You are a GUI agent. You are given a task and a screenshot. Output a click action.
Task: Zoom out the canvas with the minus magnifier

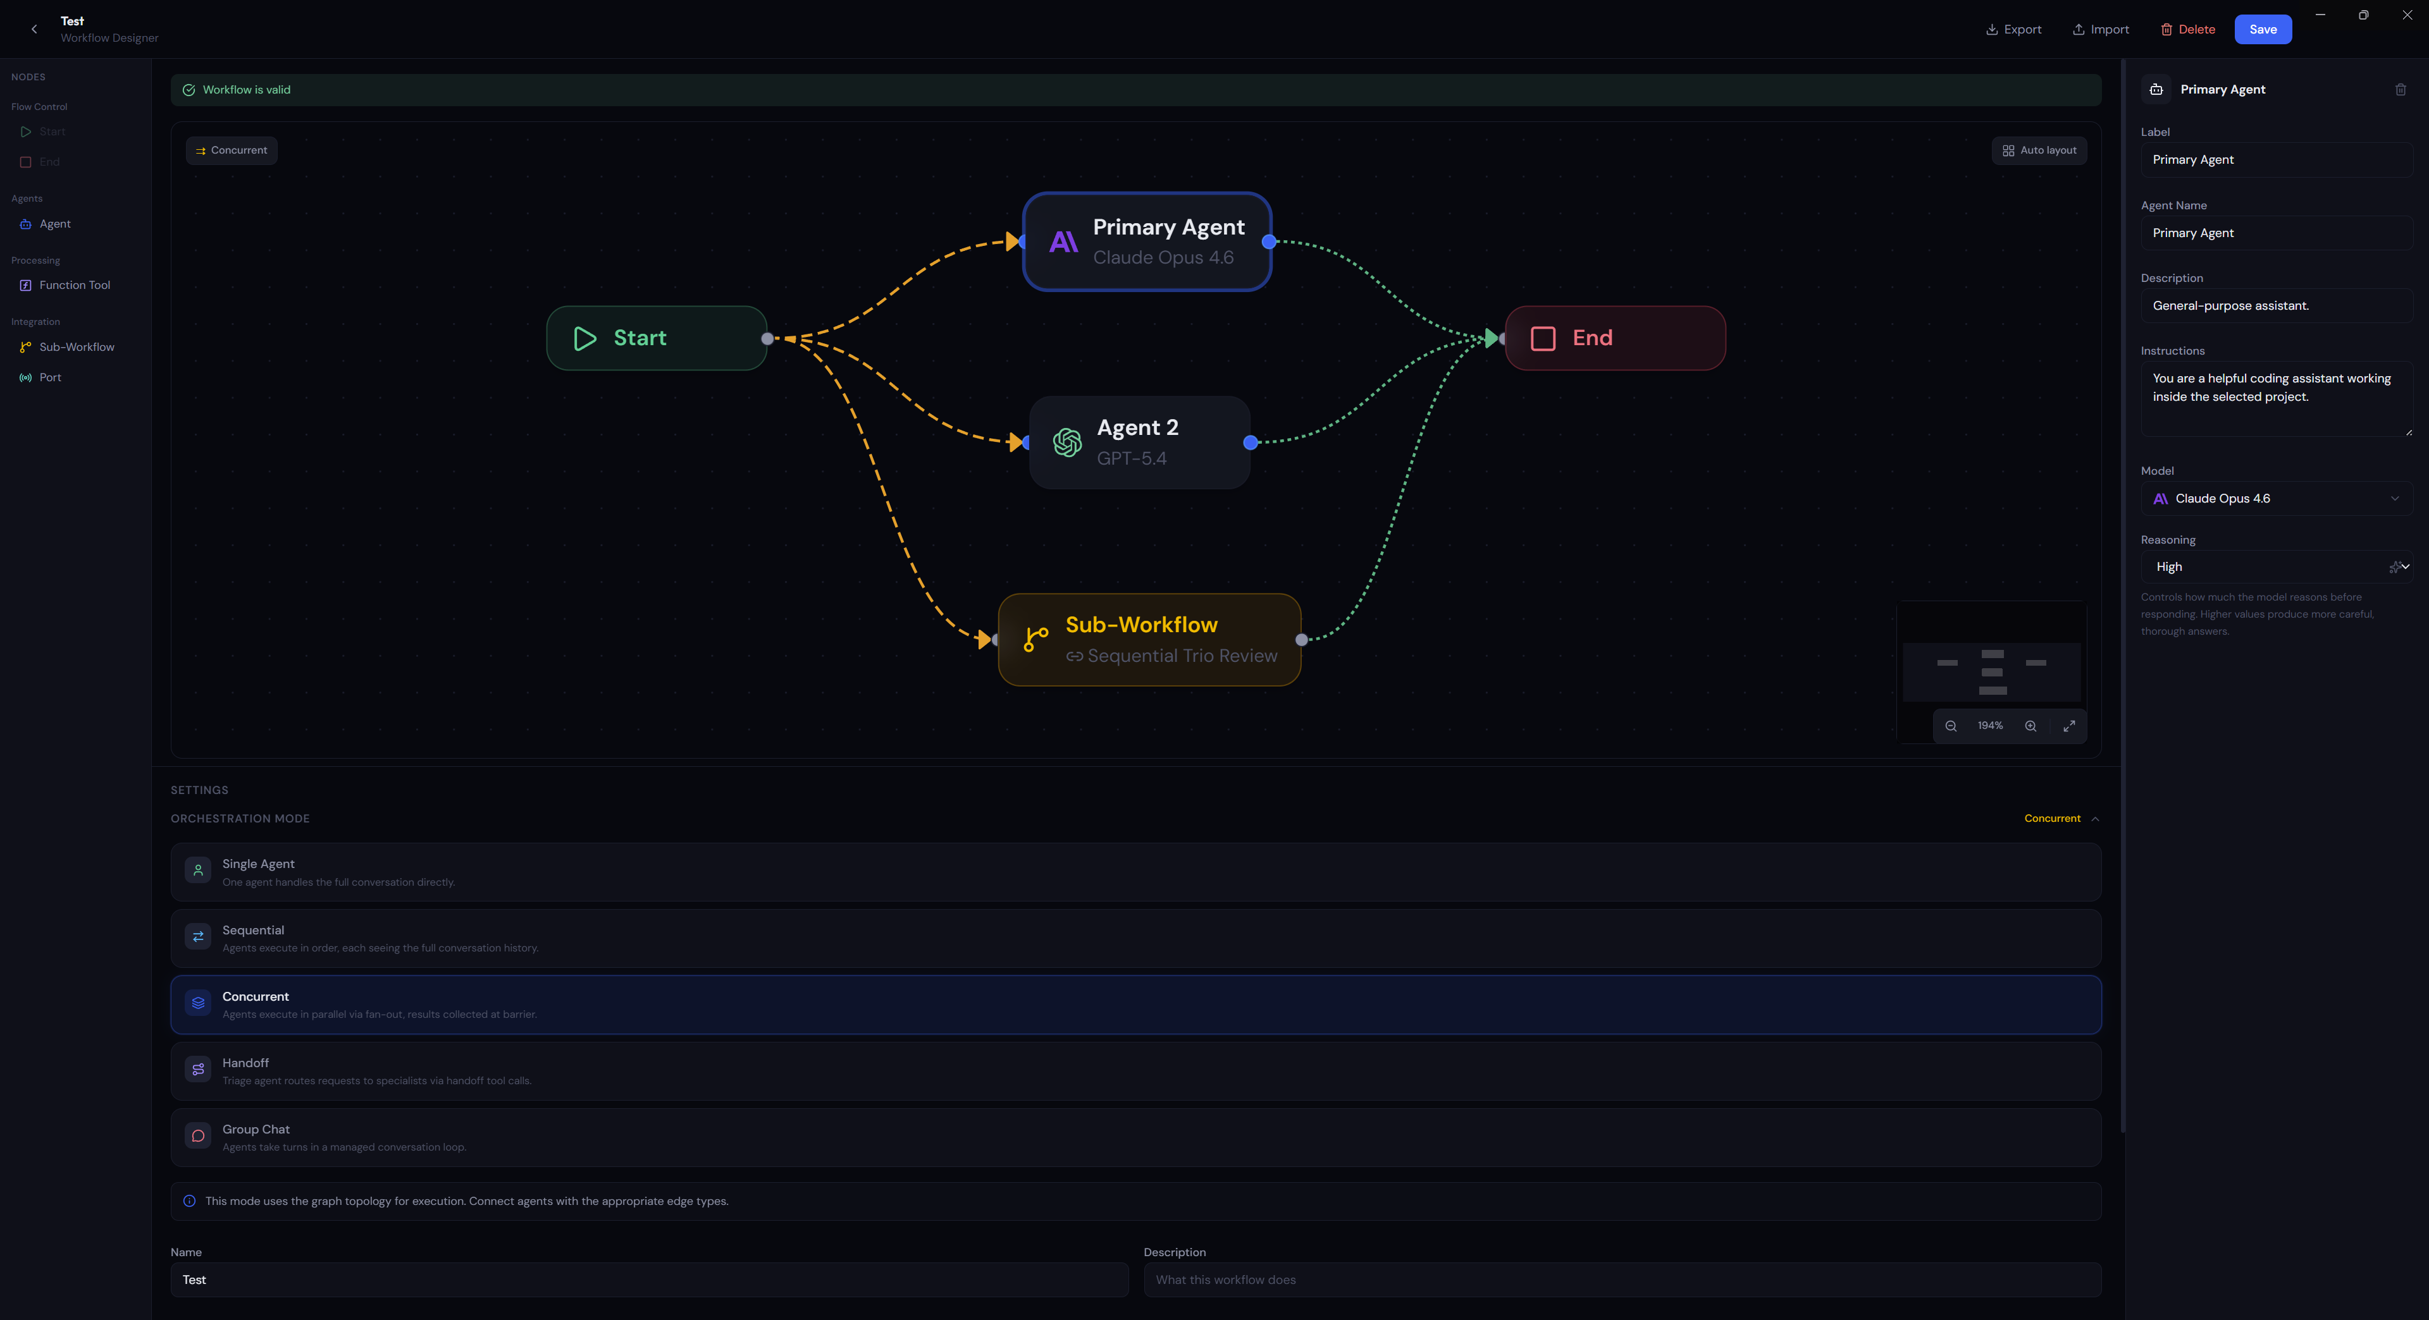point(1951,726)
